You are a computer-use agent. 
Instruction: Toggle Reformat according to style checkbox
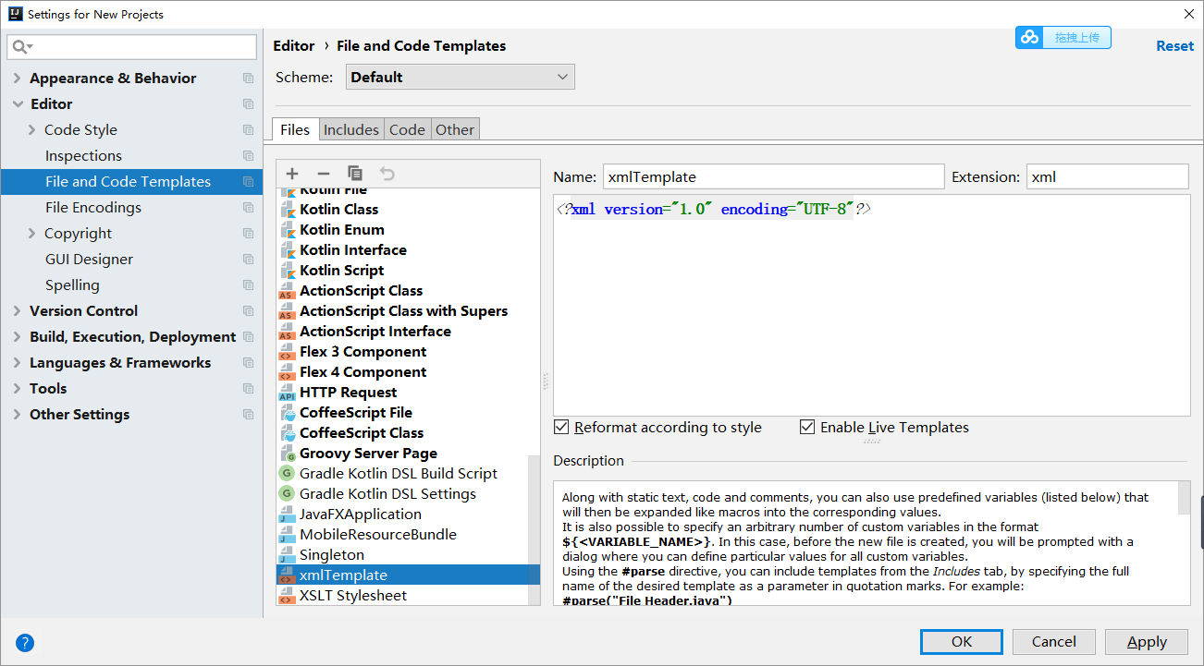561,427
